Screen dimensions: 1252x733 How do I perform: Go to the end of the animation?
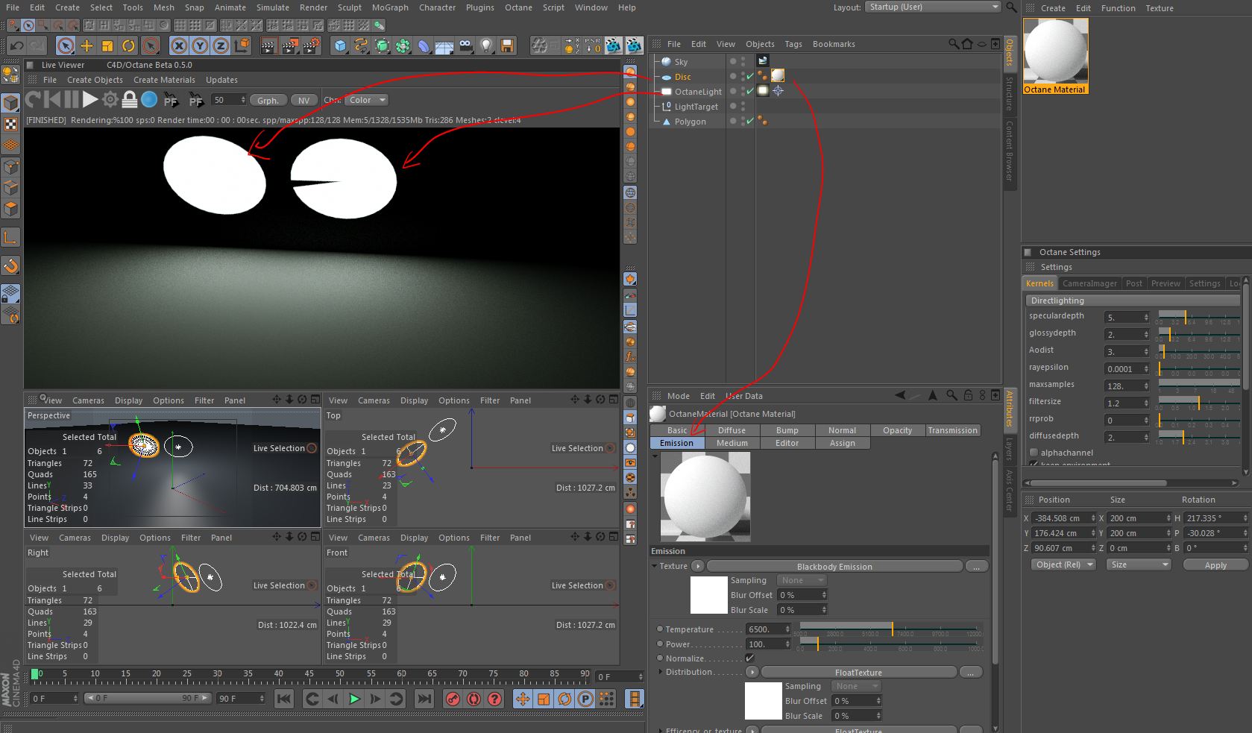424,699
